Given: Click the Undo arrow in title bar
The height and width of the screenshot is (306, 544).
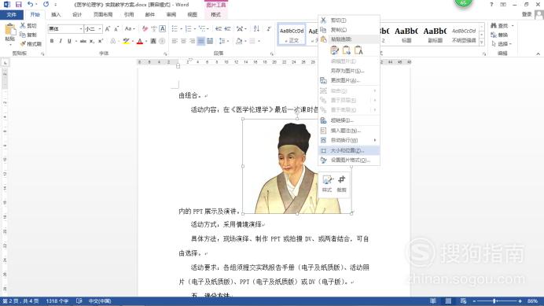Looking at the screenshot, I should (30, 5).
